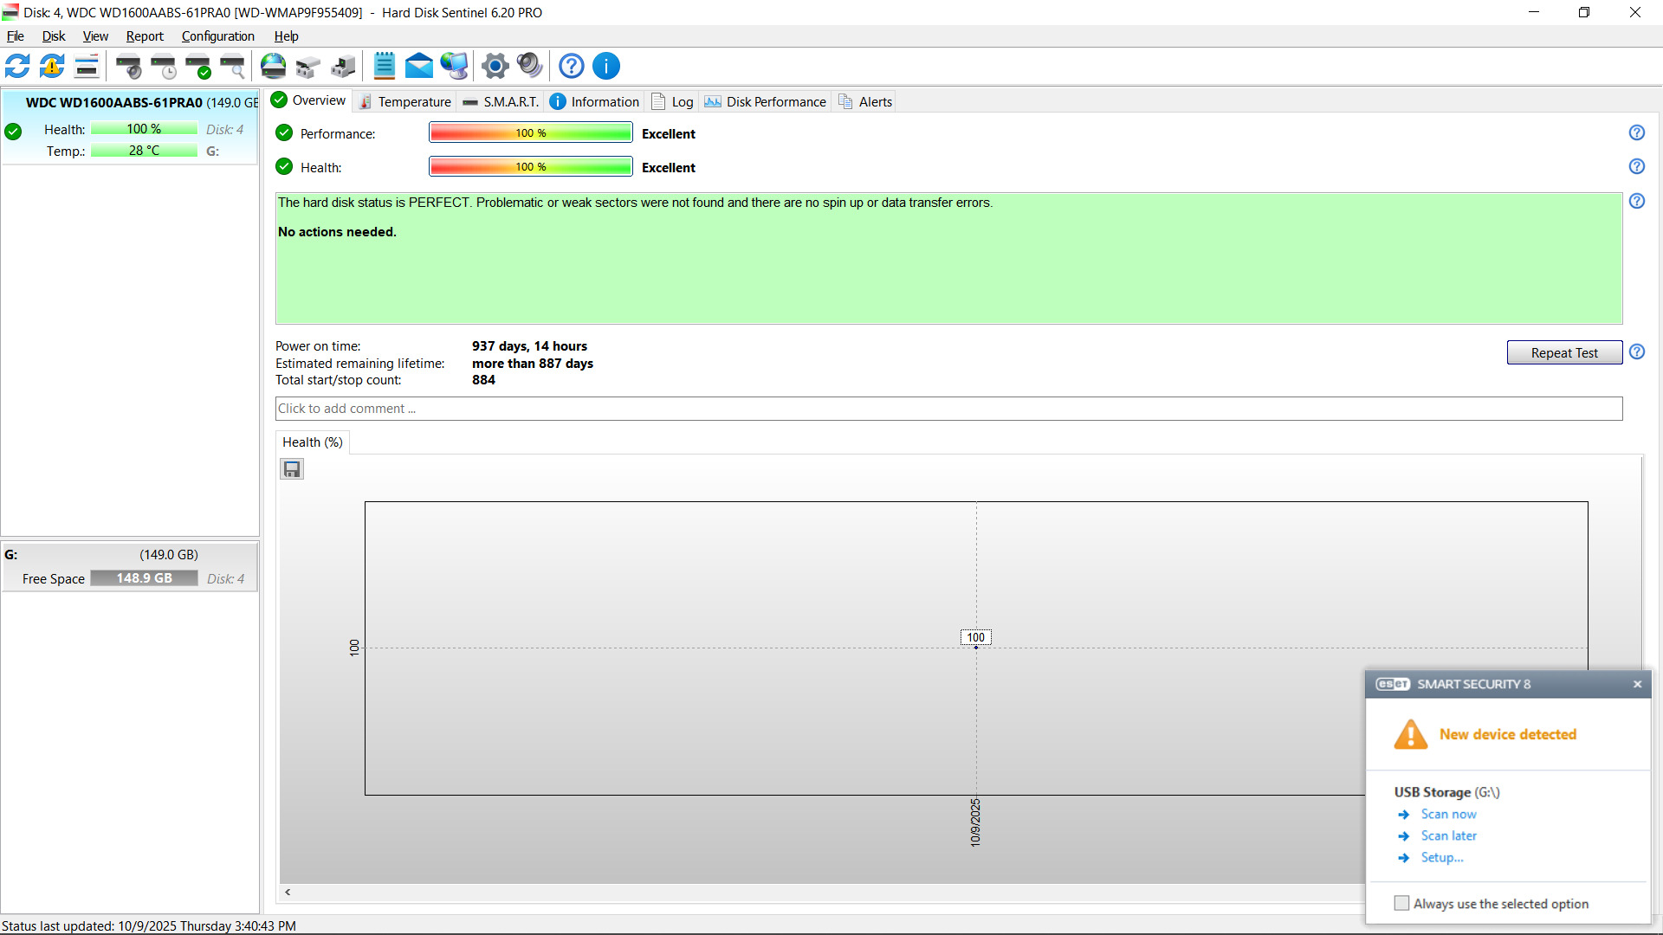The image size is (1663, 935).
Task: Enable Always use the selected option checkbox
Action: (1401, 903)
